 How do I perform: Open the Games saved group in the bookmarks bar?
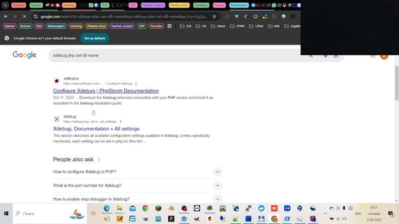click(x=10, y=26)
